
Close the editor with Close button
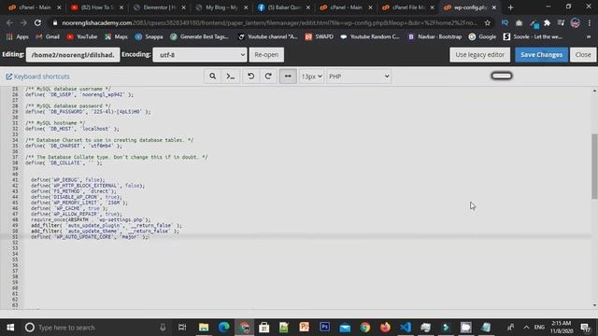(x=583, y=55)
